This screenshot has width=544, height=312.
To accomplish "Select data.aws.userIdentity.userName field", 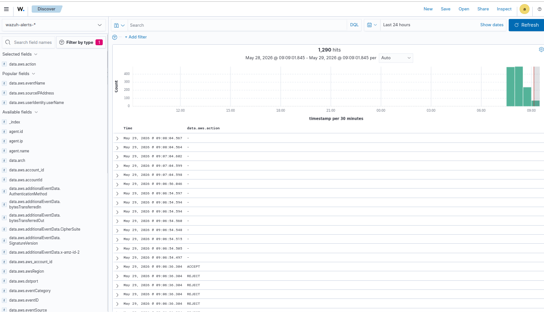I will [36, 103].
